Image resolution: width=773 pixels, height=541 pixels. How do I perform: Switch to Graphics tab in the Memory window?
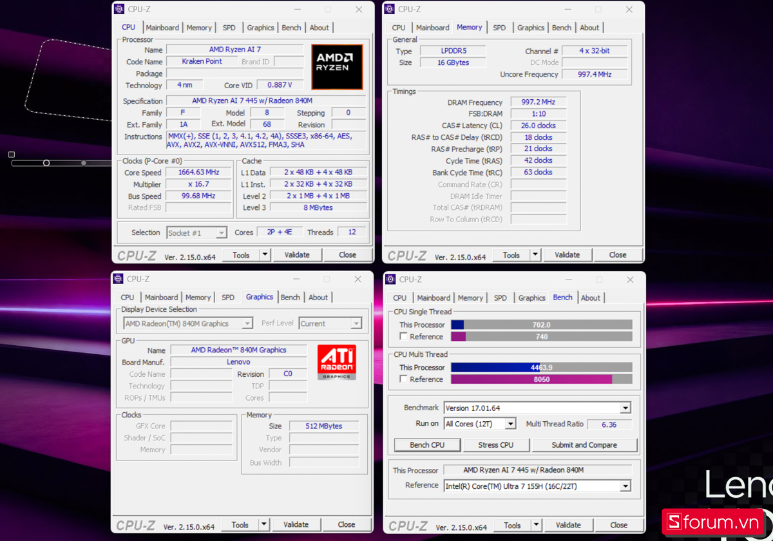point(531,28)
